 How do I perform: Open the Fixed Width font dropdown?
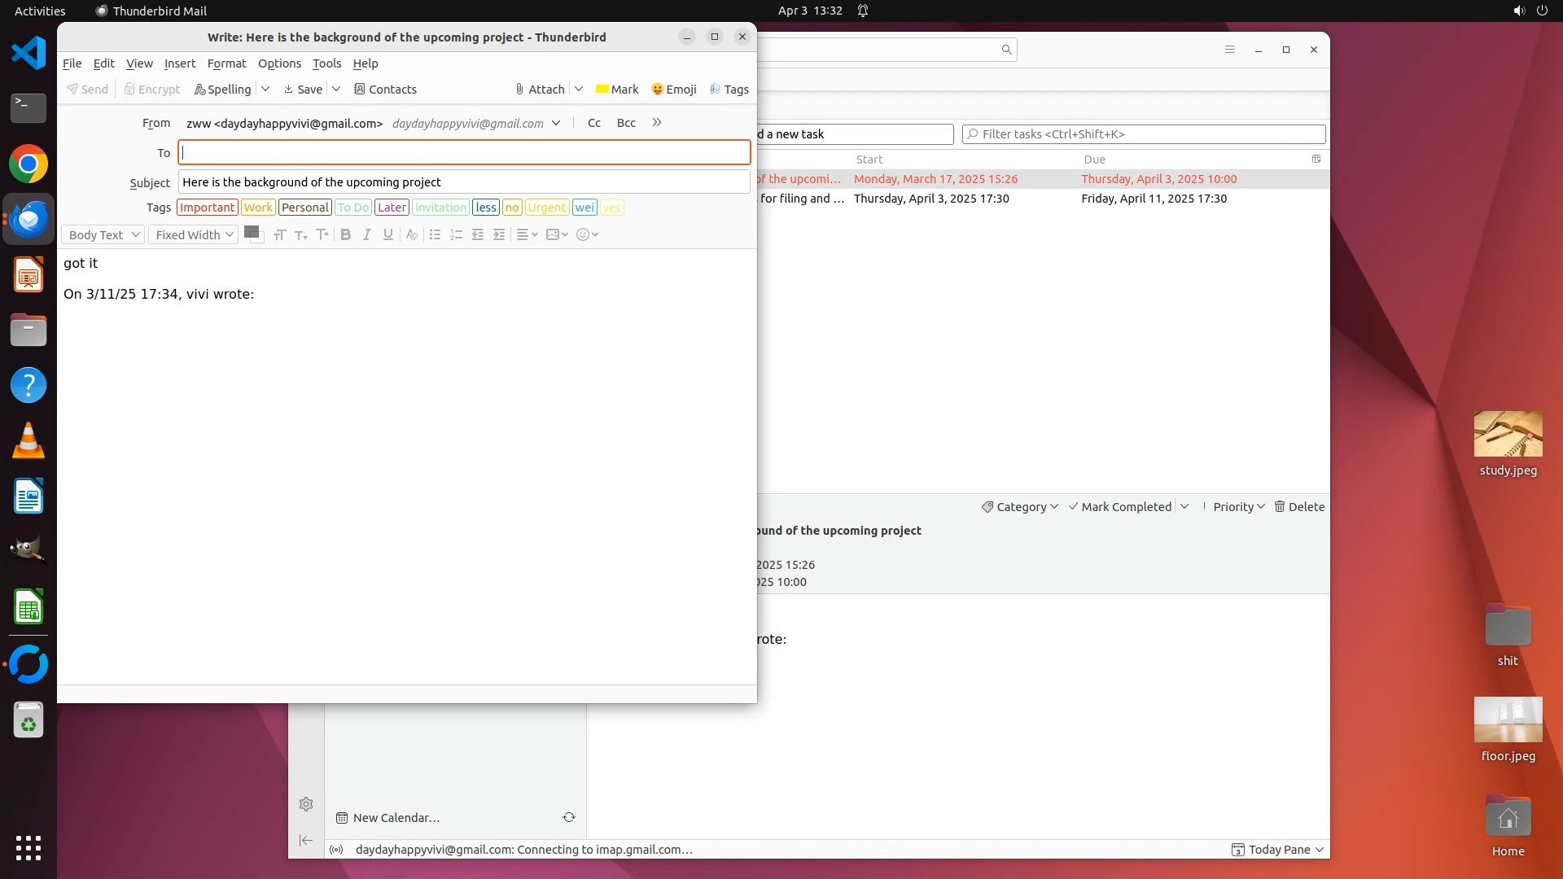tap(194, 234)
